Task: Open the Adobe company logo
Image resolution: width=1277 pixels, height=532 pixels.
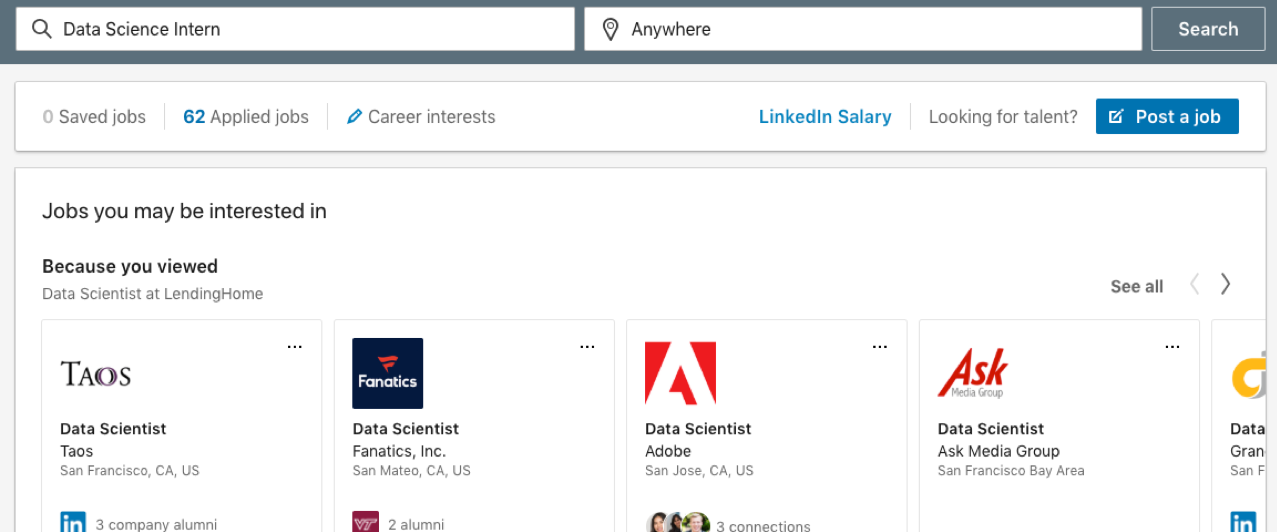Action: (680, 373)
